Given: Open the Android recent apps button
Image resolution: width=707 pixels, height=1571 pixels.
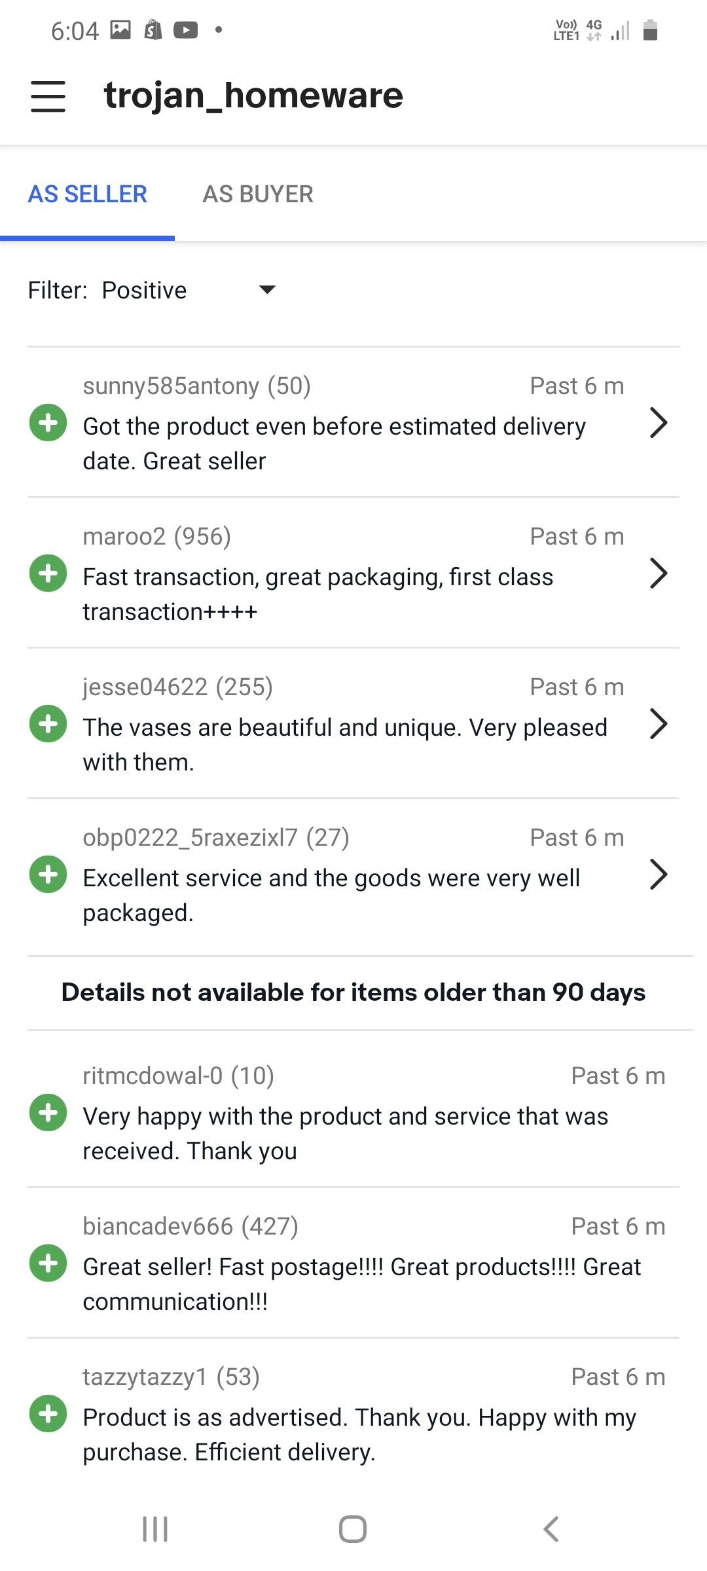Looking at the screenshot, I should (155, 1529).
